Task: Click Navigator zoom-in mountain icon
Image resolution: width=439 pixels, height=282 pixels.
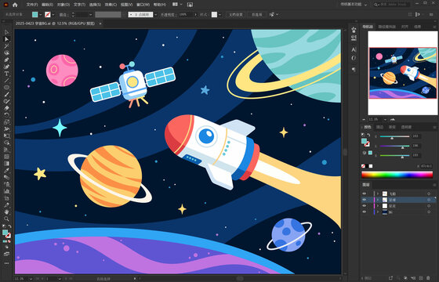Action: point(393,119)
